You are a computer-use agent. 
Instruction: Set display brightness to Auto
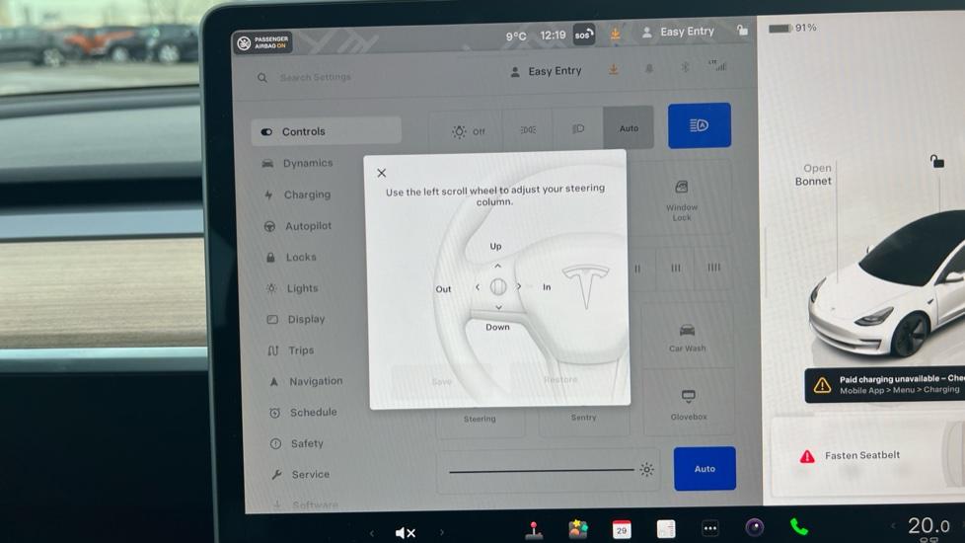[x=705, y=469]
